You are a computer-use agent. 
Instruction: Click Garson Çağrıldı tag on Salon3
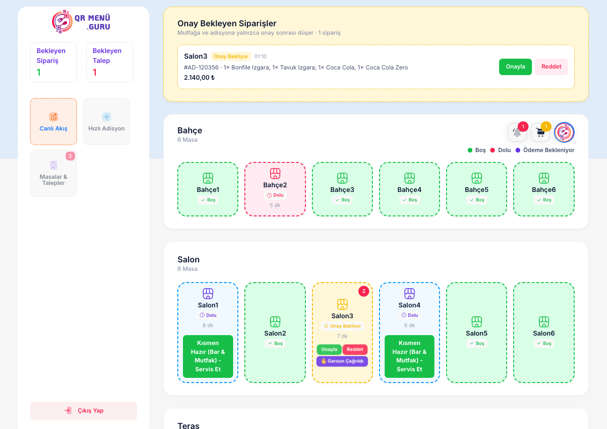[342, 361]
